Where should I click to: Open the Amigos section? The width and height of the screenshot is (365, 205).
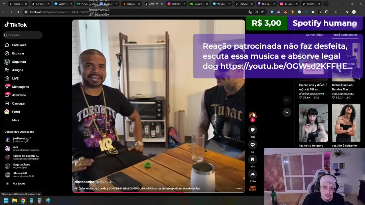(x=17, y=70)
